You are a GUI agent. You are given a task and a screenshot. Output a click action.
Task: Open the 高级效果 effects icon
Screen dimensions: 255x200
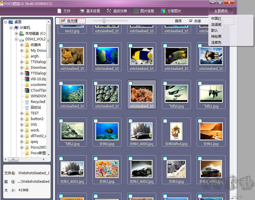click(x=109, y=11)
